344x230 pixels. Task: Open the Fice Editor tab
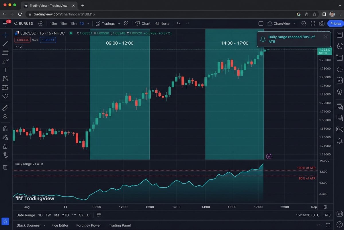pyautogui.click(x=60, y=225)
